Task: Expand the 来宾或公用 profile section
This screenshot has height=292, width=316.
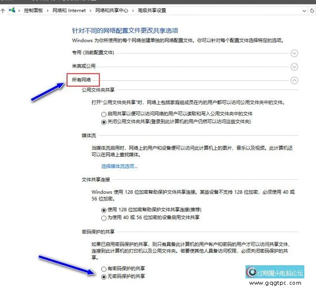Action: click(294, 67)
